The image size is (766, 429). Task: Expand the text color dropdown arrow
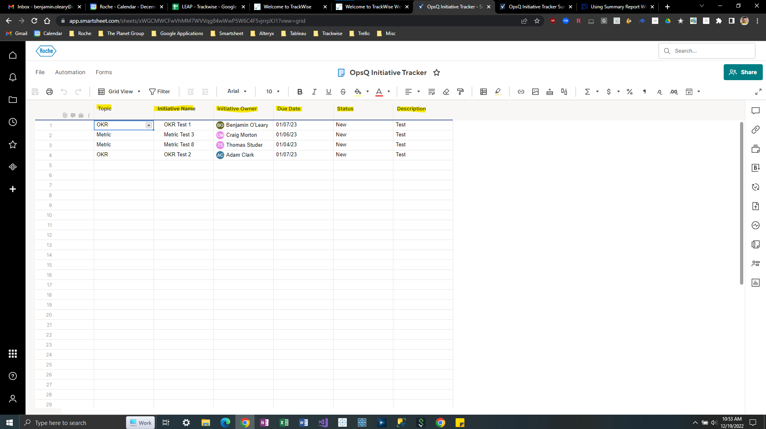[389, 92]
